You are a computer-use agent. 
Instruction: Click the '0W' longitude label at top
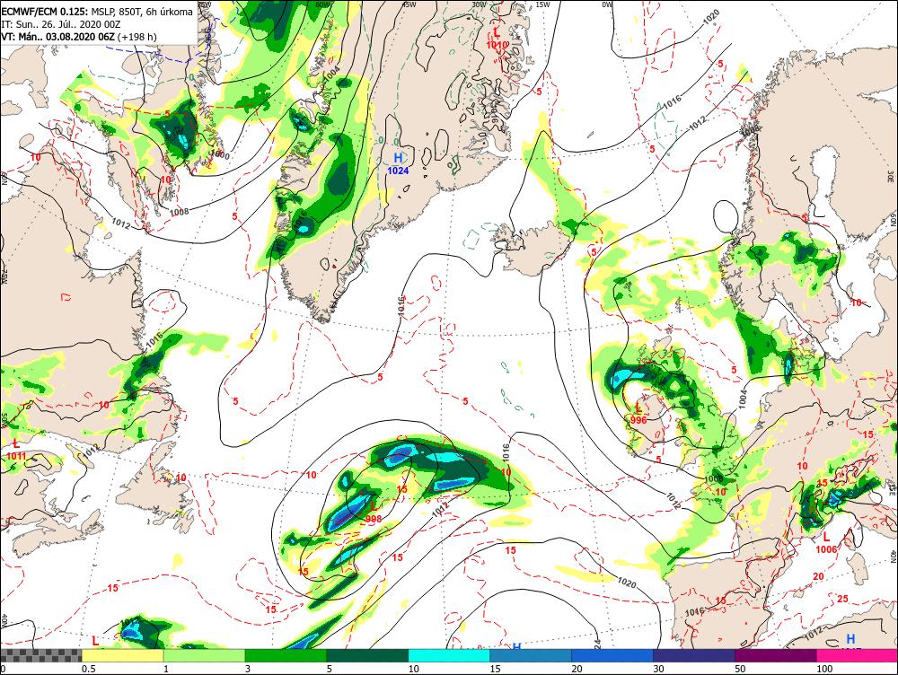coord(607,4)
